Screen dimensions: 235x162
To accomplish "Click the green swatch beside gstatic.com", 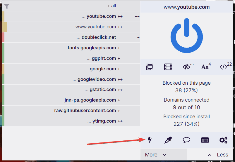I will (x=3, y=90).
